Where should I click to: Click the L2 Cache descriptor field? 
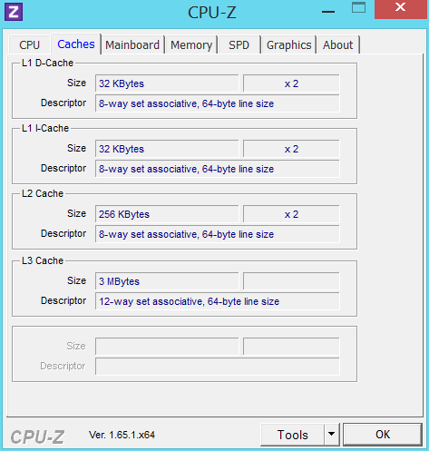point(218,234)
